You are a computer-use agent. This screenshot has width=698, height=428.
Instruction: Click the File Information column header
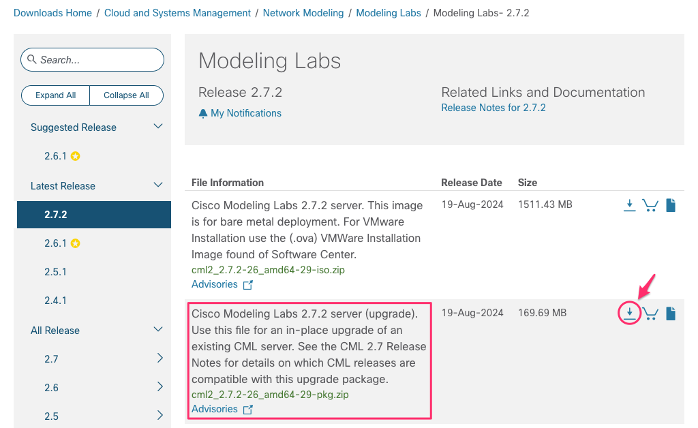228,183
